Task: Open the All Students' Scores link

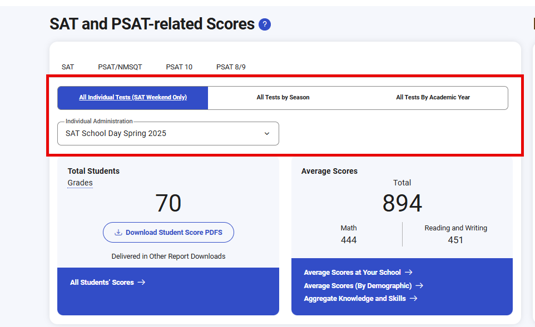Action: click(x=102, y=283)
